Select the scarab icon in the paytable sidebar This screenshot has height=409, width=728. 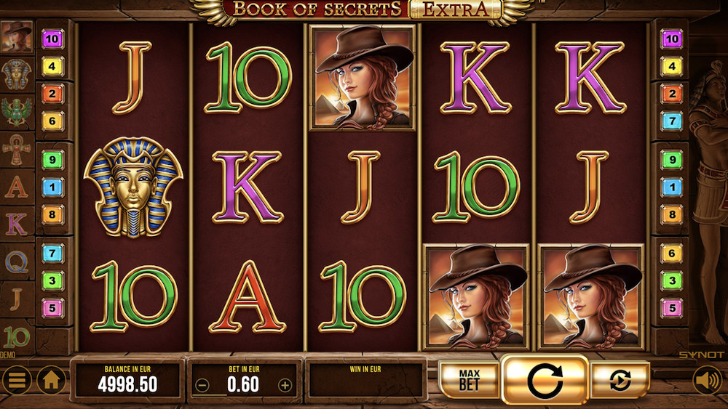tap(17, 112)
